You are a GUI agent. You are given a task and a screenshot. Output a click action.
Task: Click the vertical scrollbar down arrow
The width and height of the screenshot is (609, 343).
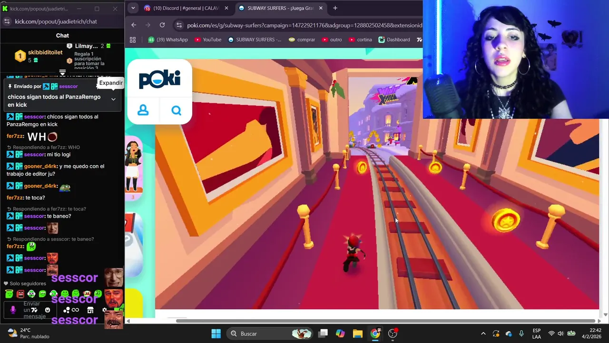(605, 314)
